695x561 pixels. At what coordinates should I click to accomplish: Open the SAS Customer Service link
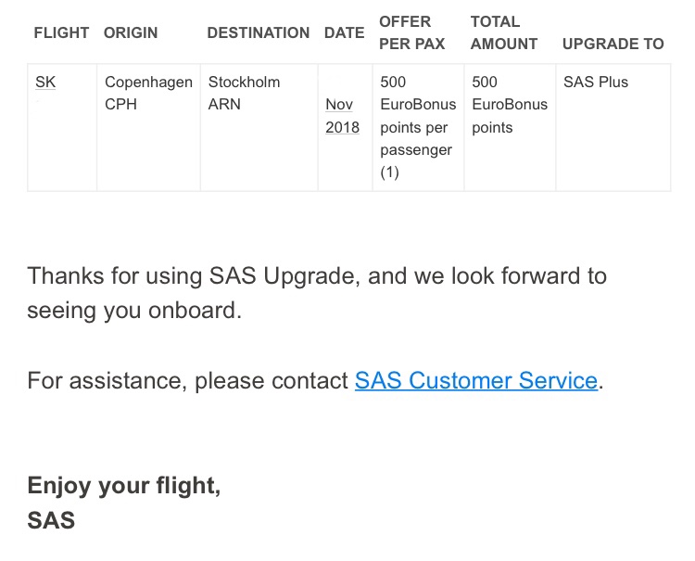[475, 381]
